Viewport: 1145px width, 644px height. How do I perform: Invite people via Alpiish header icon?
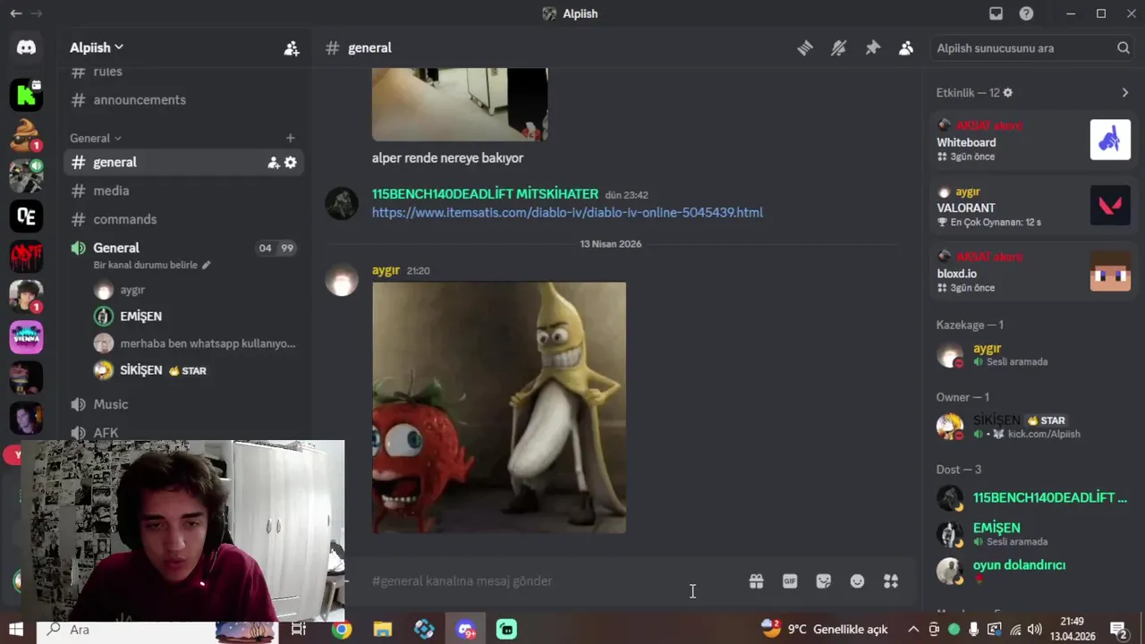click(291, 48)
